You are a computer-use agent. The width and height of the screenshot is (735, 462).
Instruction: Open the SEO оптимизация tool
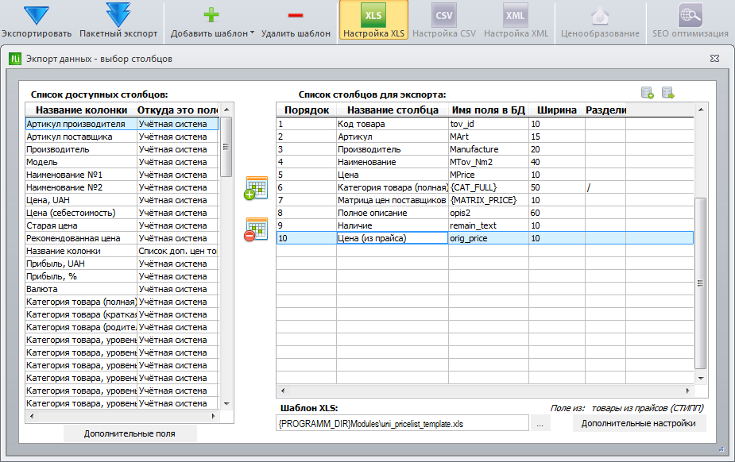[690, 20]
